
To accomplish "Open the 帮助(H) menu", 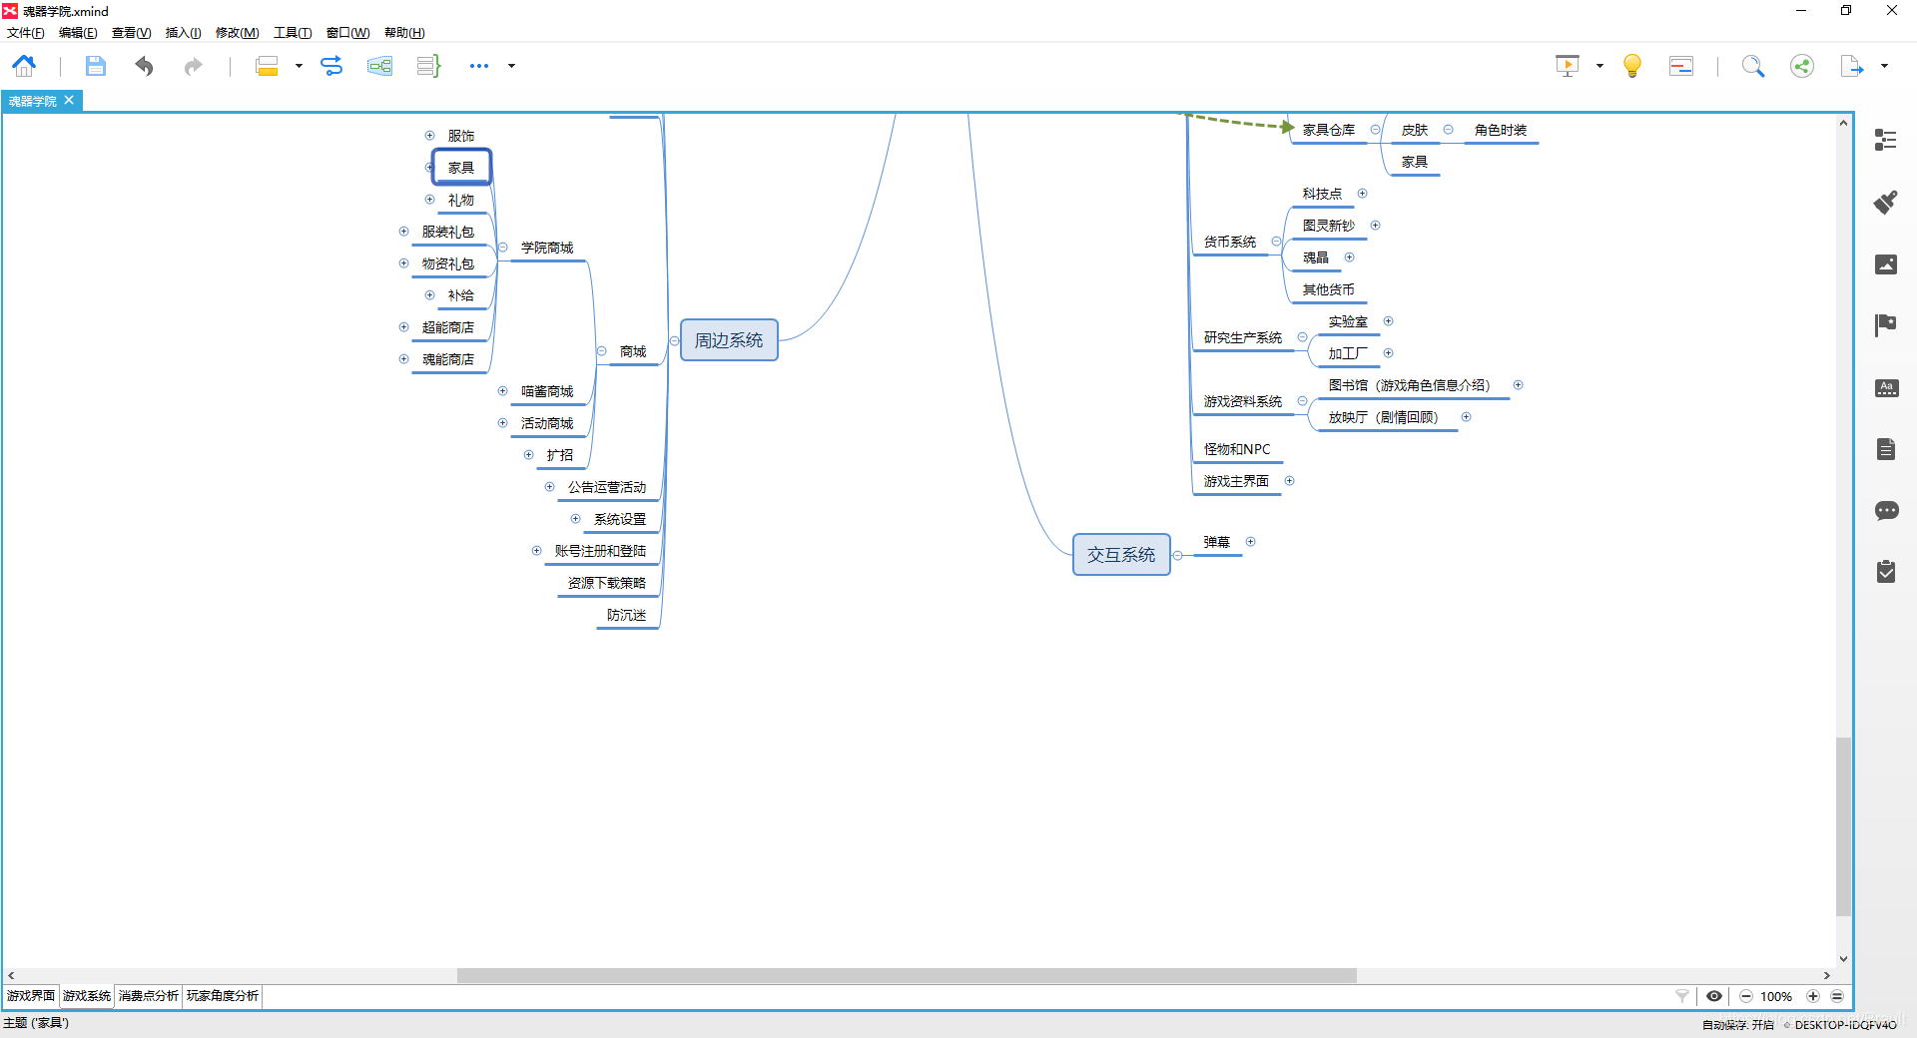I will click(x=404, y=33).
